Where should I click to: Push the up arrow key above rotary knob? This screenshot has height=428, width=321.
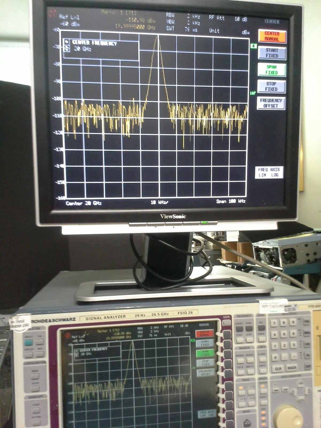click(300, 383)
